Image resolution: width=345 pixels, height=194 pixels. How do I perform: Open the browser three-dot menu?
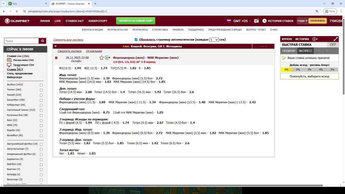point(341,11)
